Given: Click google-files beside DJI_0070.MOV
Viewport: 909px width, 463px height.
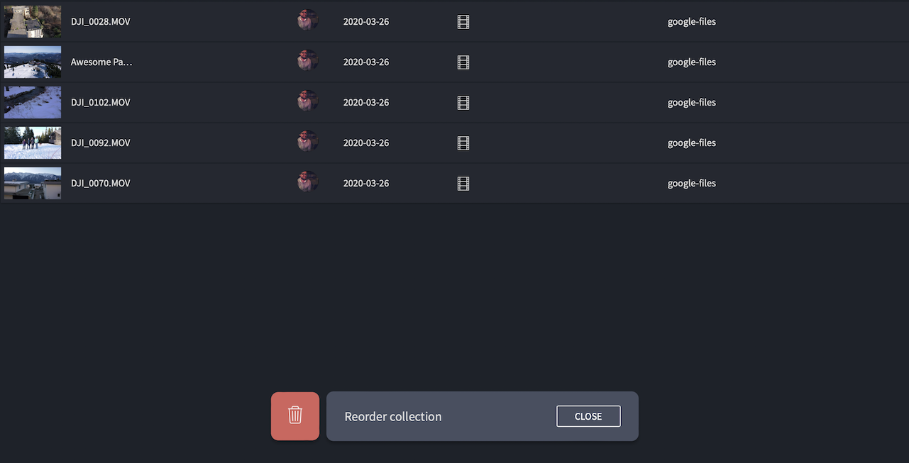Looking at the screenshot, I should (690, 183).
